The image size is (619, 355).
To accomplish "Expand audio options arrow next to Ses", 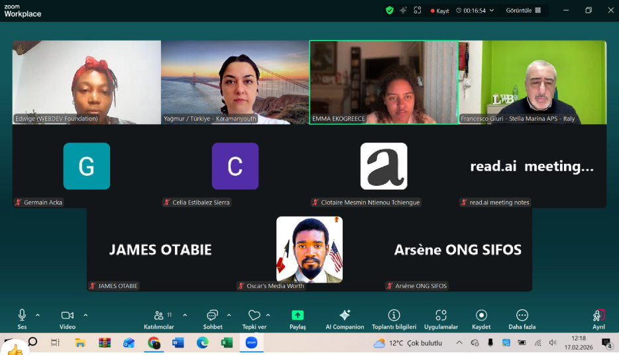I will pos(38,315).
